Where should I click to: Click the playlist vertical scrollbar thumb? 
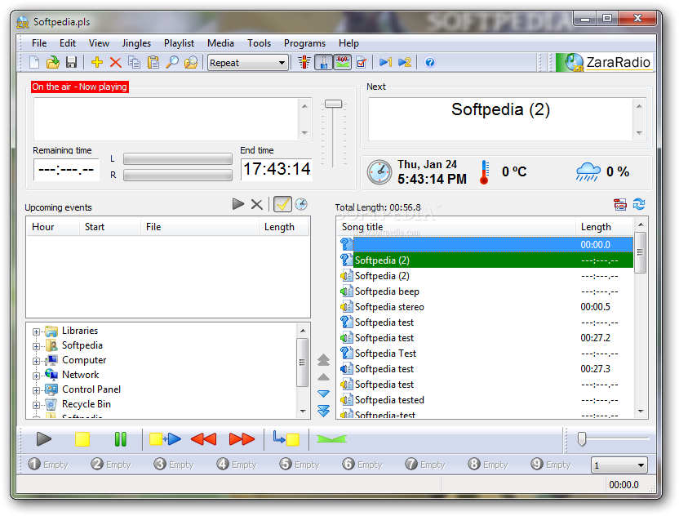pos(641,252)
